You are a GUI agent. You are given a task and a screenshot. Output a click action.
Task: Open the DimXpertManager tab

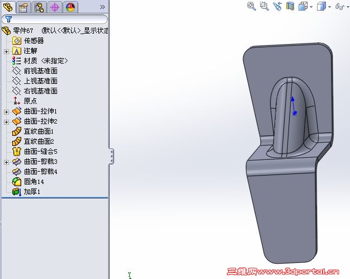click(55, 7)
